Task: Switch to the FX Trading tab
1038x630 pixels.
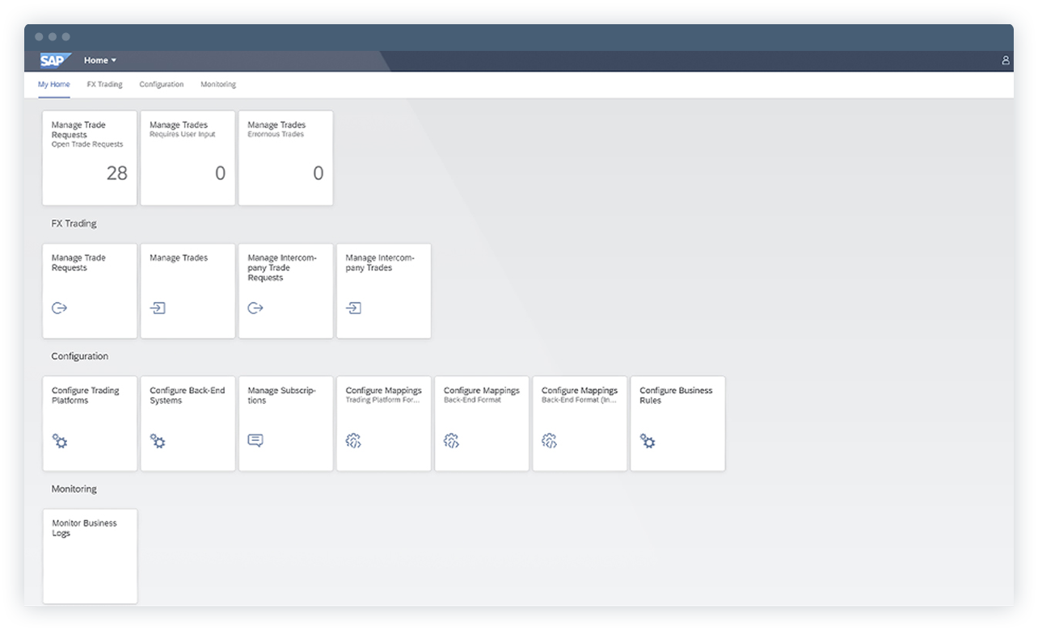Action: point(104,84)
